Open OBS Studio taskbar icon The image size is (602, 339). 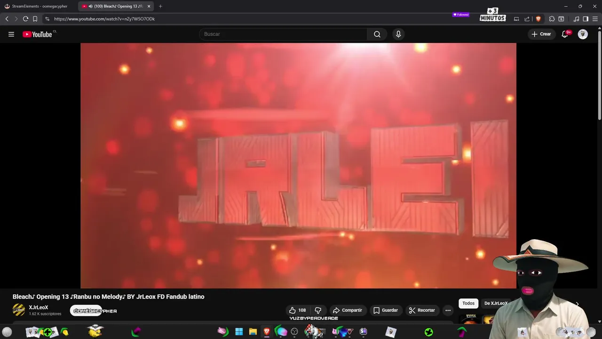pos(294,331)
